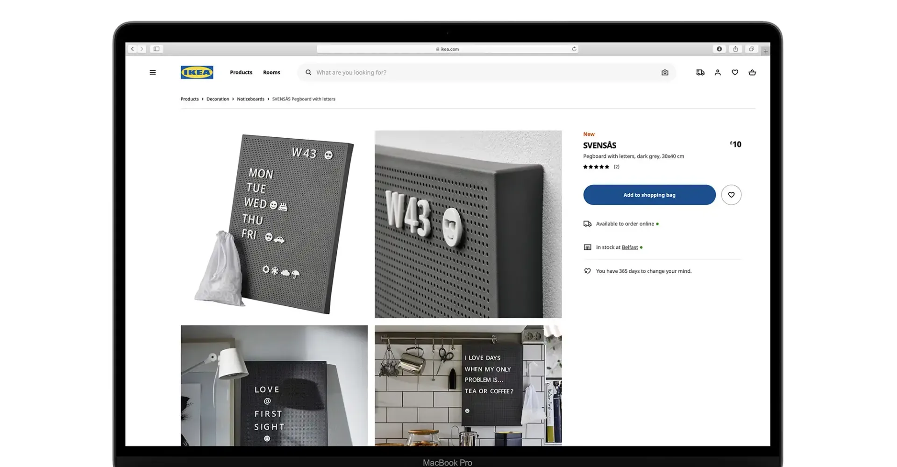Click Safari share button
This screenshot has width=897, height=467.
pyautogui.click(x=735, y=49)
